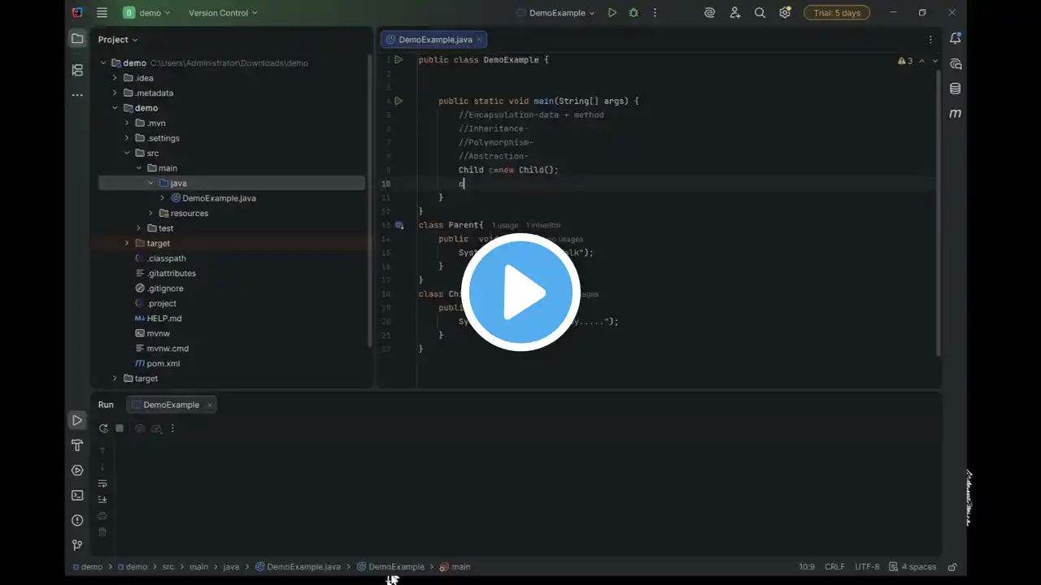Click the large video play button overlay
1041x585 pixels.
(x=520, y=292)
